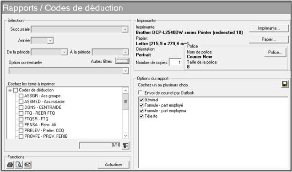Click the printer icon in Fonctions
292x172 pixels.
10,165
